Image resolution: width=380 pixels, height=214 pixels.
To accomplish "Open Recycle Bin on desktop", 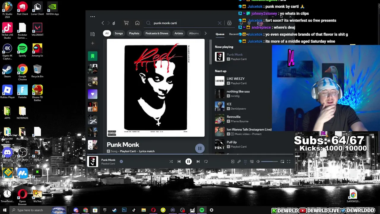I will (x=37, y=71).
